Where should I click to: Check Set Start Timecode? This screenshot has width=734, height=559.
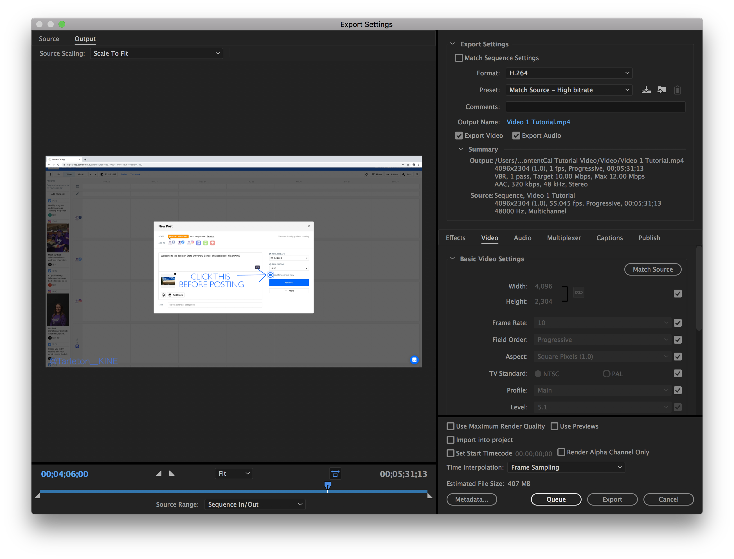450,453
